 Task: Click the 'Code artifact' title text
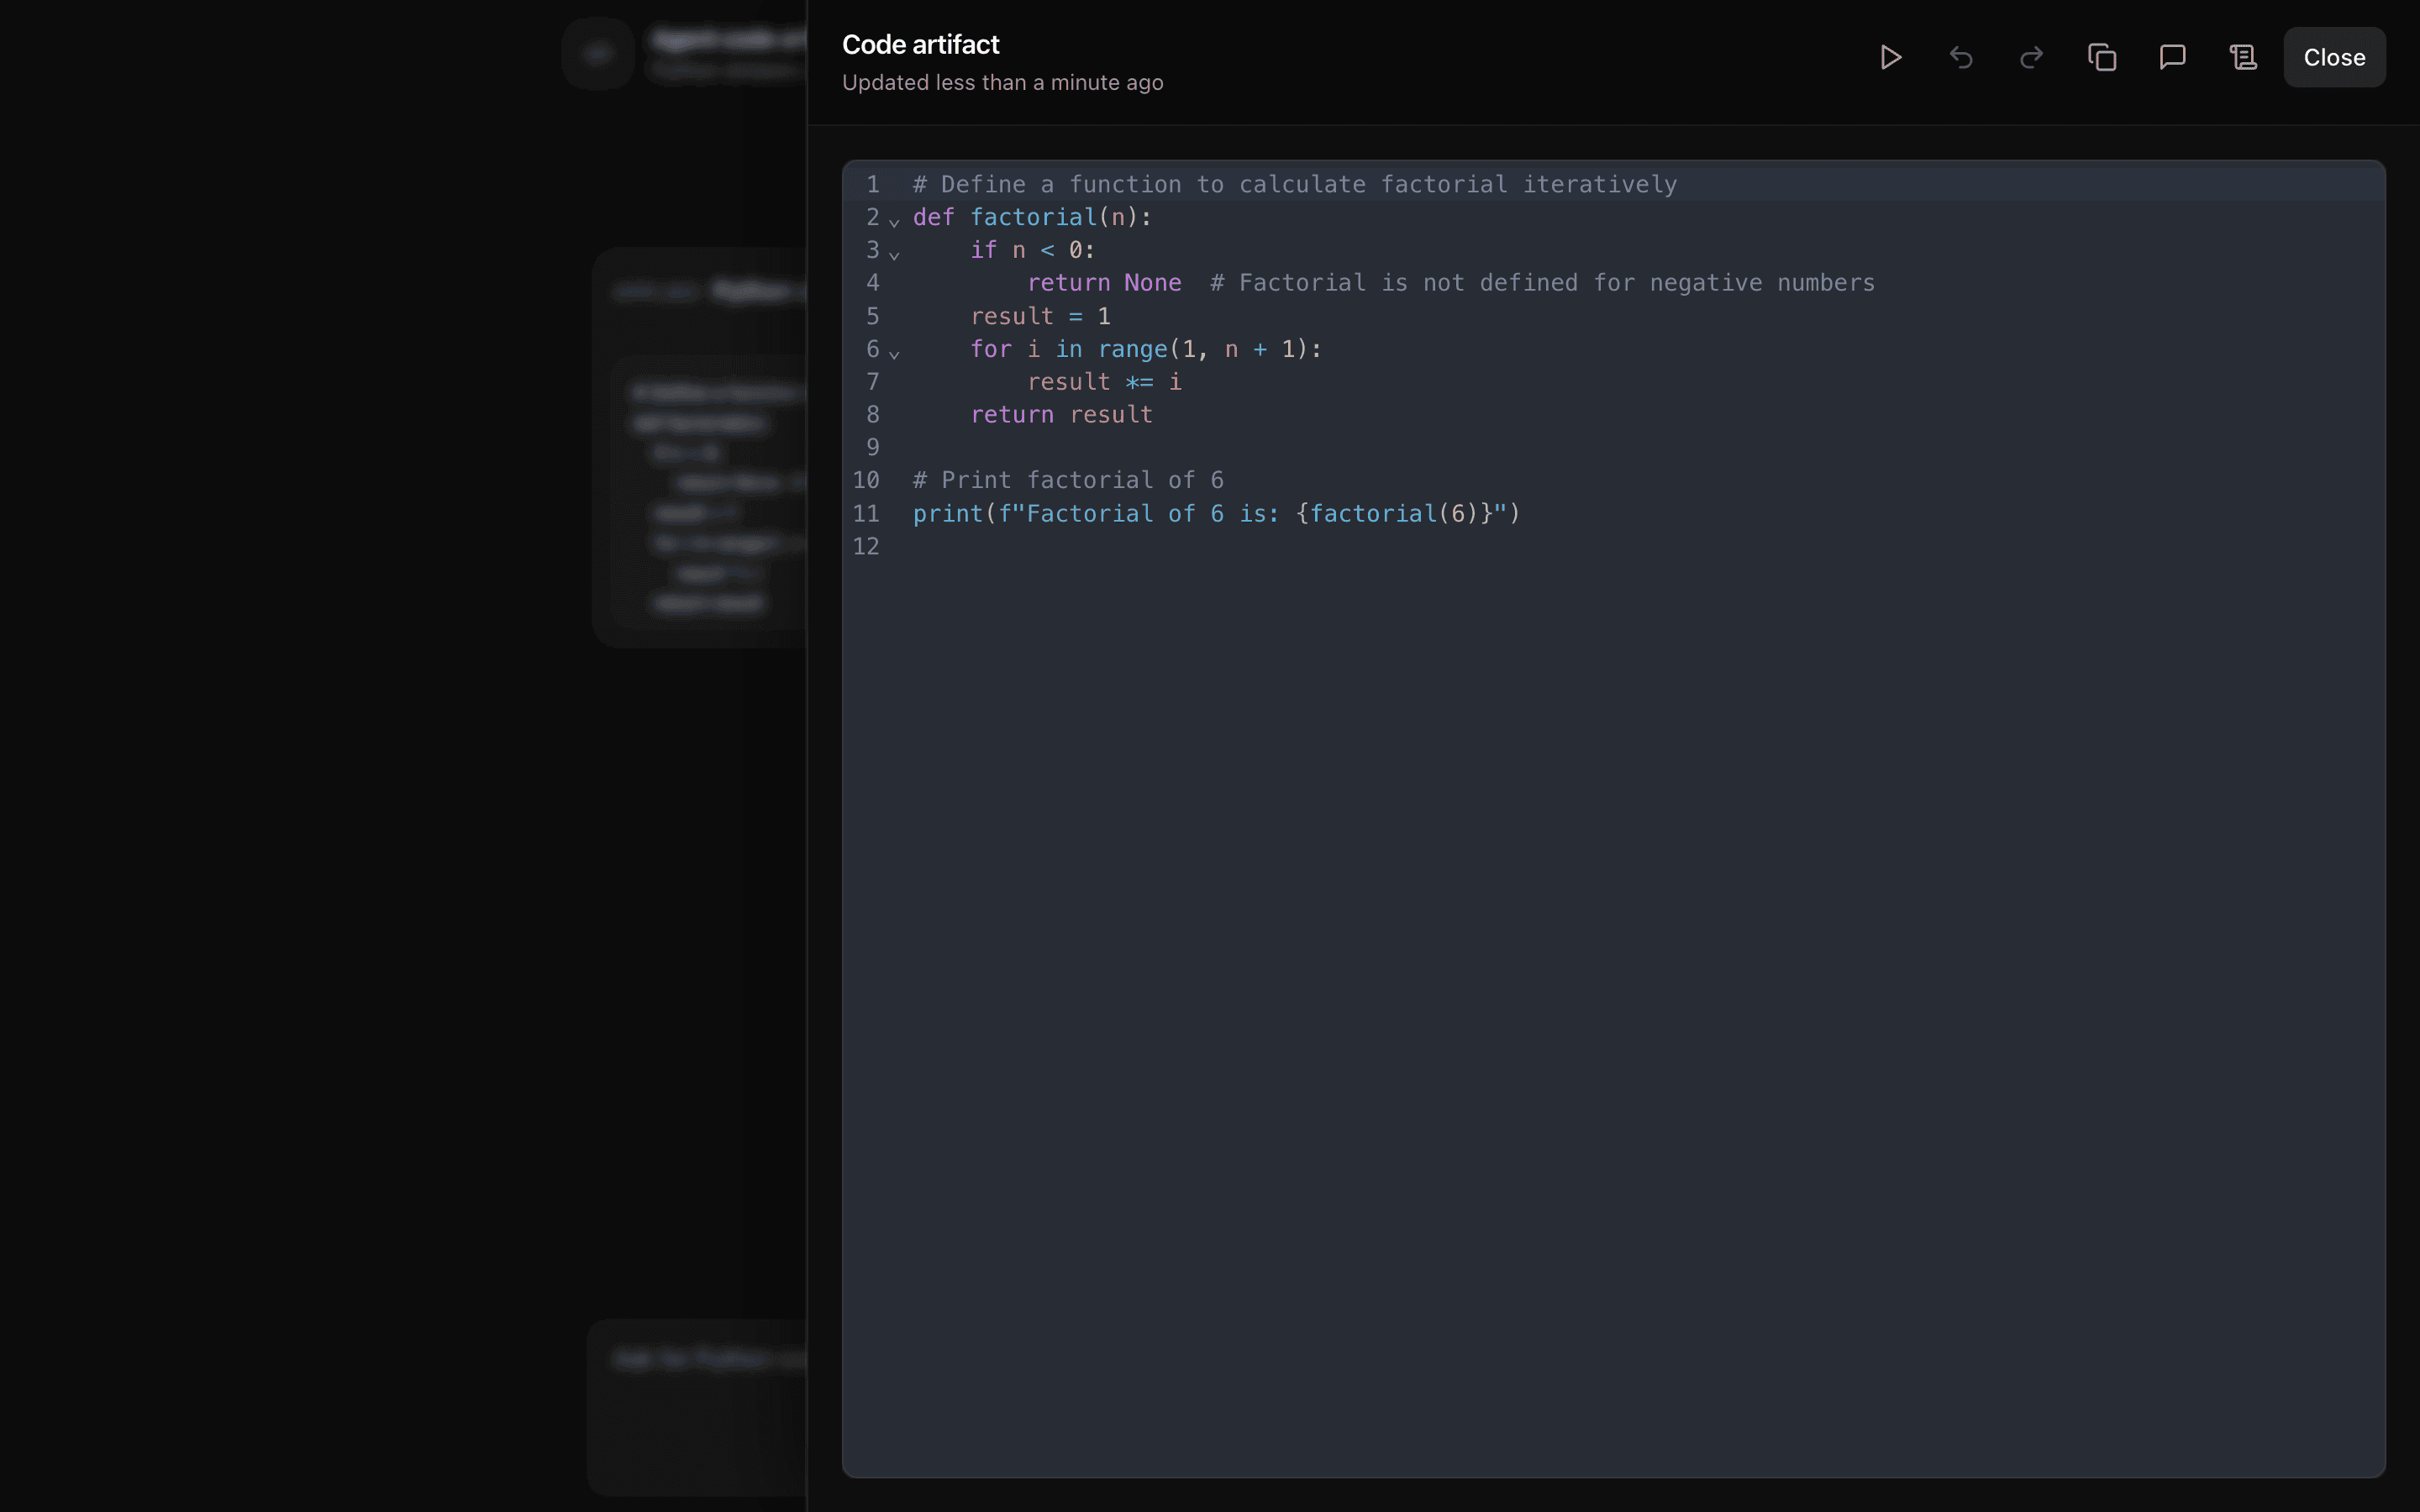(920, 44)
